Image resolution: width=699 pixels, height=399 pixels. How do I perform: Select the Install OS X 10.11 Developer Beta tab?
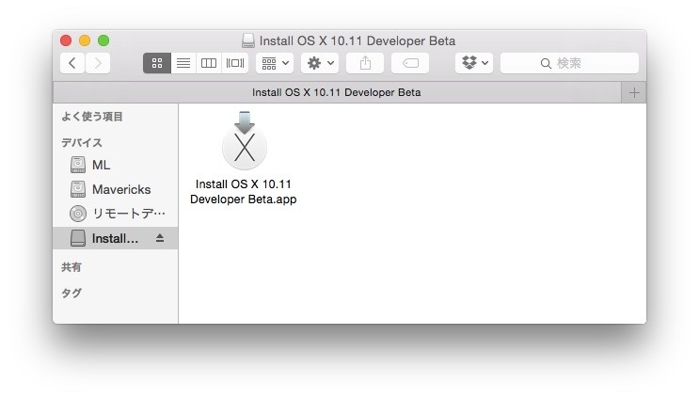(x=337, y=92)
